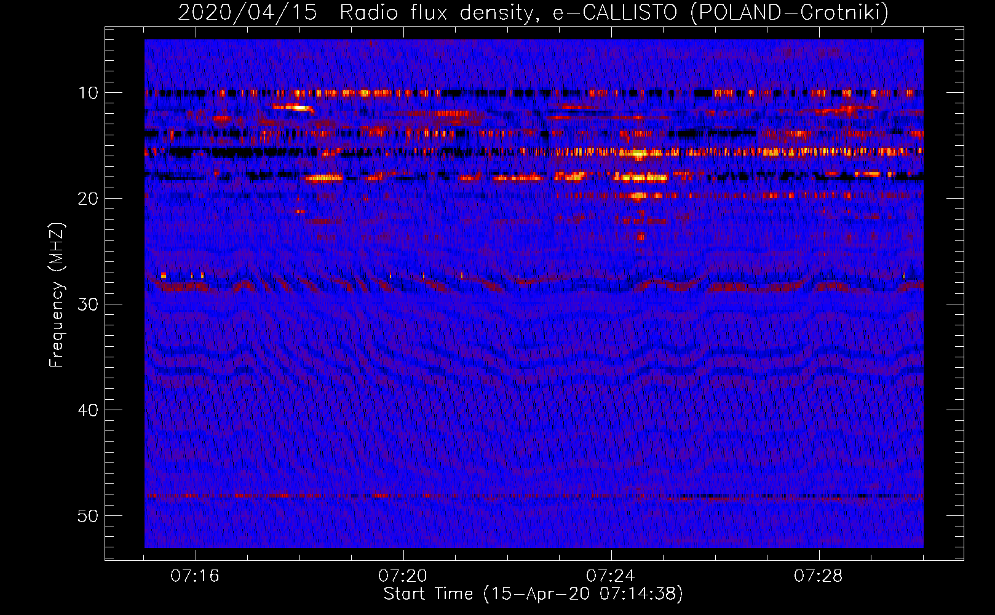995x615 pixels.
Task: Click the wavy red band near 28 MHz
Action: [738, 287]
